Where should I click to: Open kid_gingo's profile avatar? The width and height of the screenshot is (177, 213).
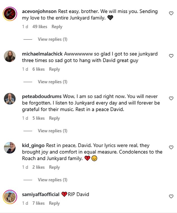pyautogui.click(x=9, y=148)
